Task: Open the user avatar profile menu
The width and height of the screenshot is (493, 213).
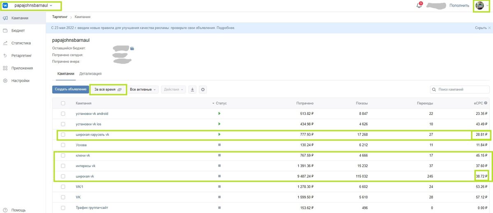Action: (482, 6)
